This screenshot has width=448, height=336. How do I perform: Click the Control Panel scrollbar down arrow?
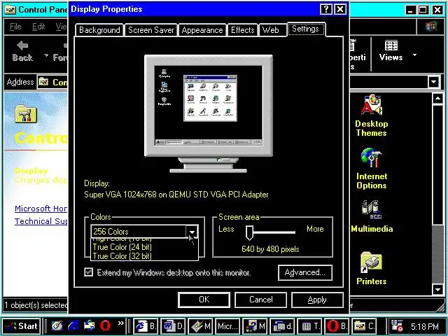point(437,289)
